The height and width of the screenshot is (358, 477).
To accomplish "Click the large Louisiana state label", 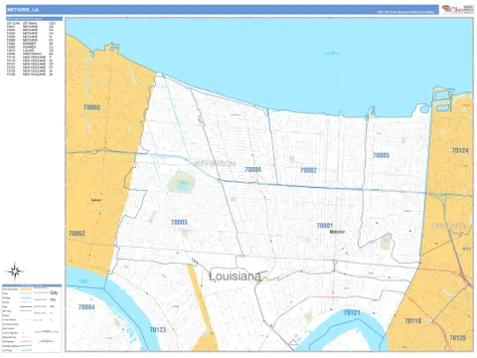I will click(235, 276).
